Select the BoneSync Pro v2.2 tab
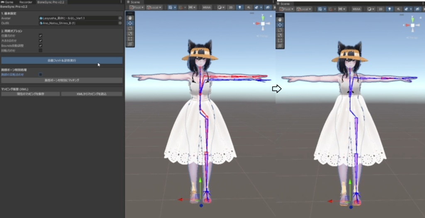 [51, 2]
